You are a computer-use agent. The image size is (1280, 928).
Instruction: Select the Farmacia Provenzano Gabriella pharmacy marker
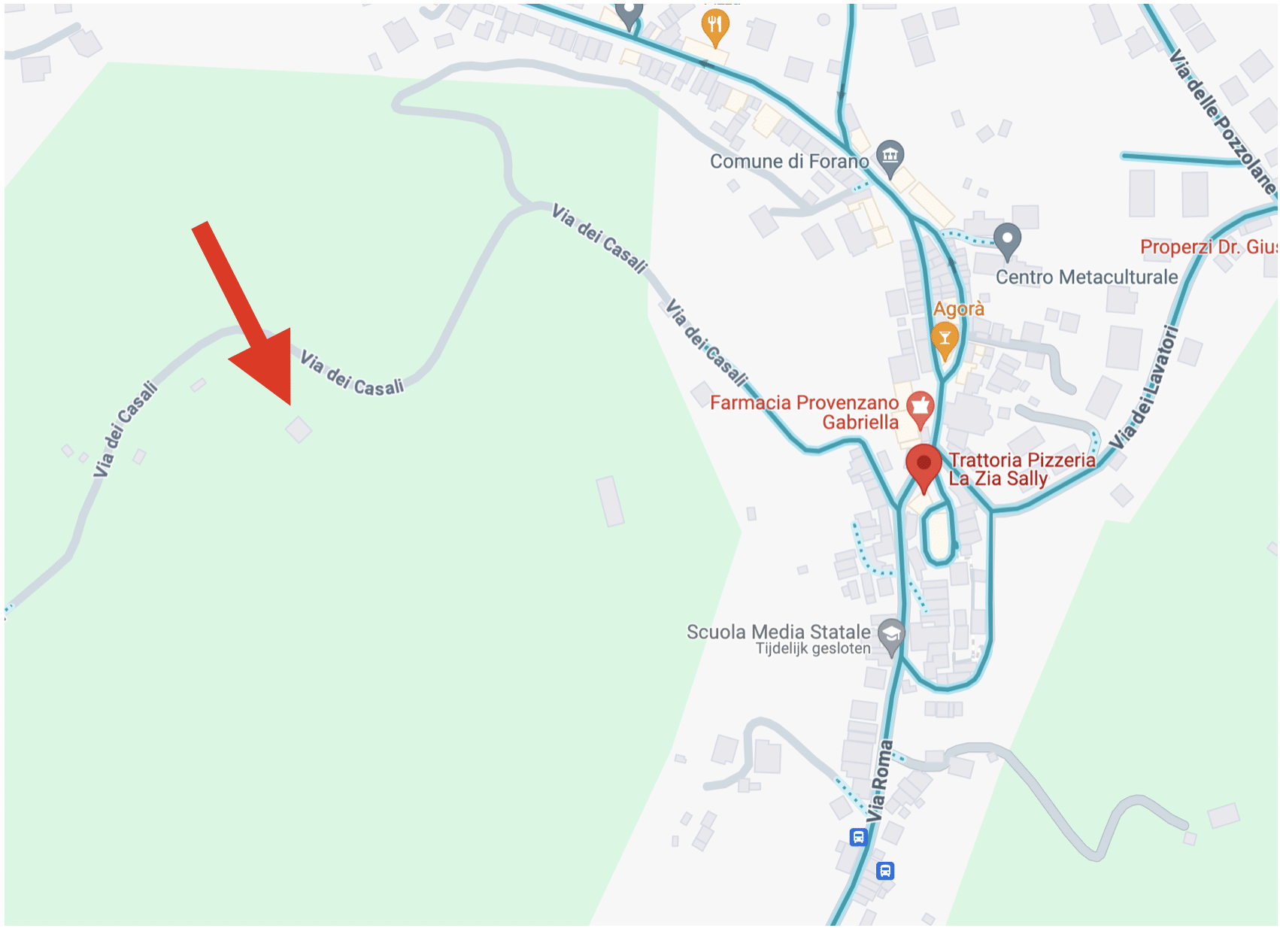point(920,409)
